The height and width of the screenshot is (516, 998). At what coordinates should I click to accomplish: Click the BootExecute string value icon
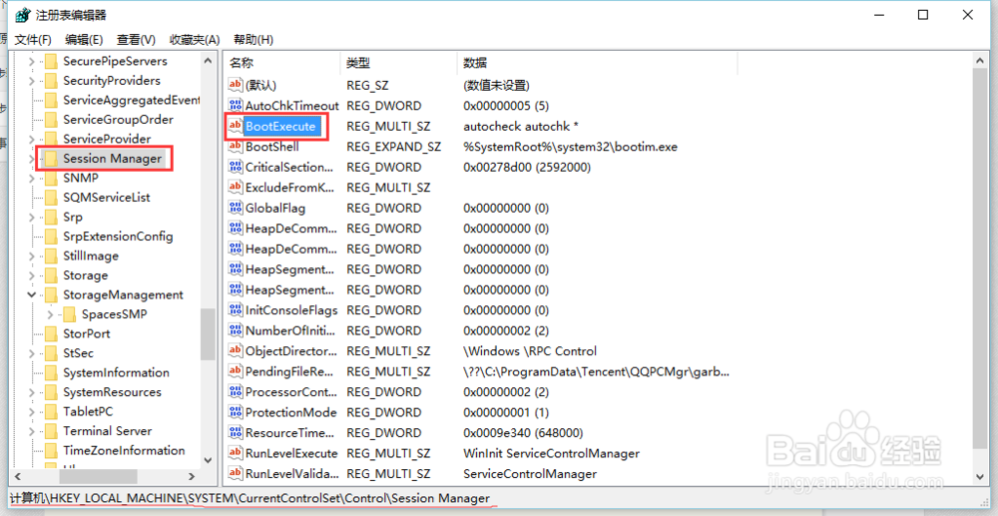pos(236,126)
